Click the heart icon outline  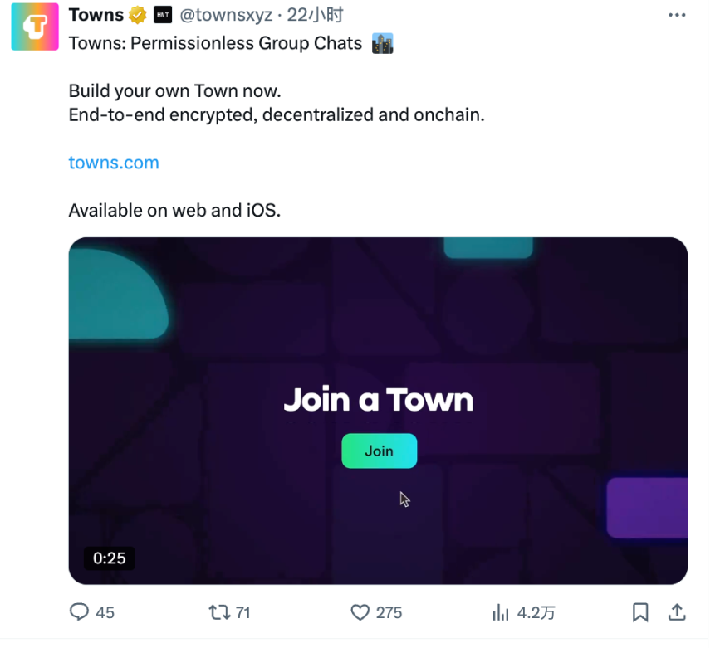359,612
